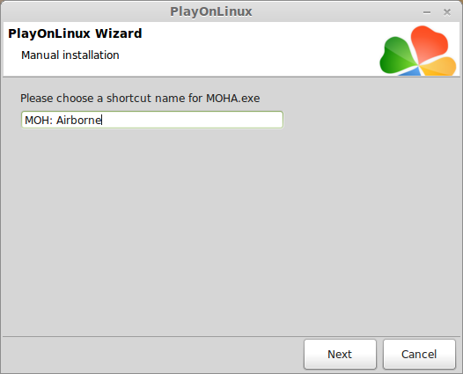Minimize the PlayOnLinux window
463x374 pixels.
pyautogui.click(x=427, y=12)
